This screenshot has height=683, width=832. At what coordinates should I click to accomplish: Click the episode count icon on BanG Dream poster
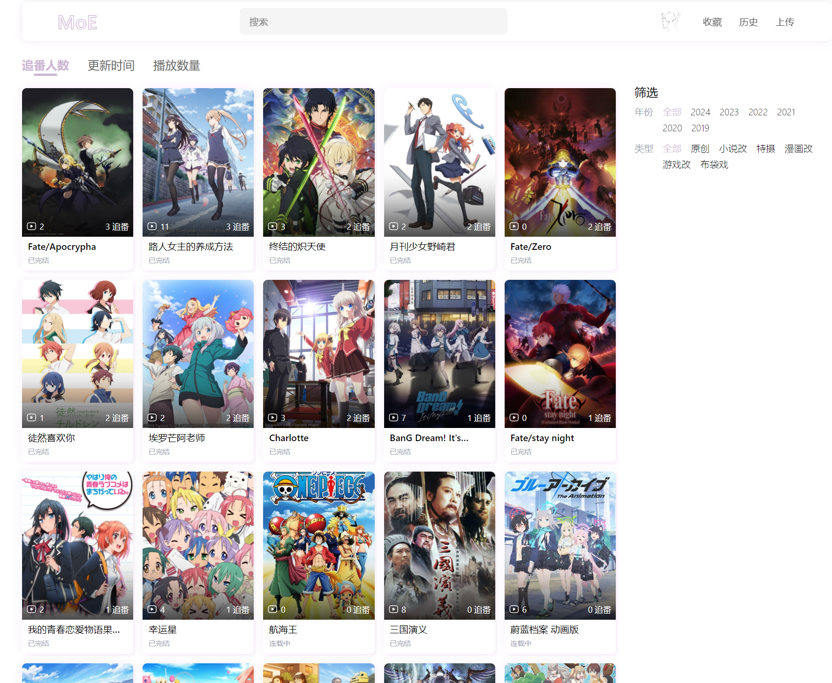[393, 418]
